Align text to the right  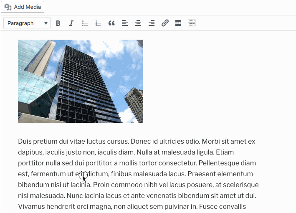(152, 23)
